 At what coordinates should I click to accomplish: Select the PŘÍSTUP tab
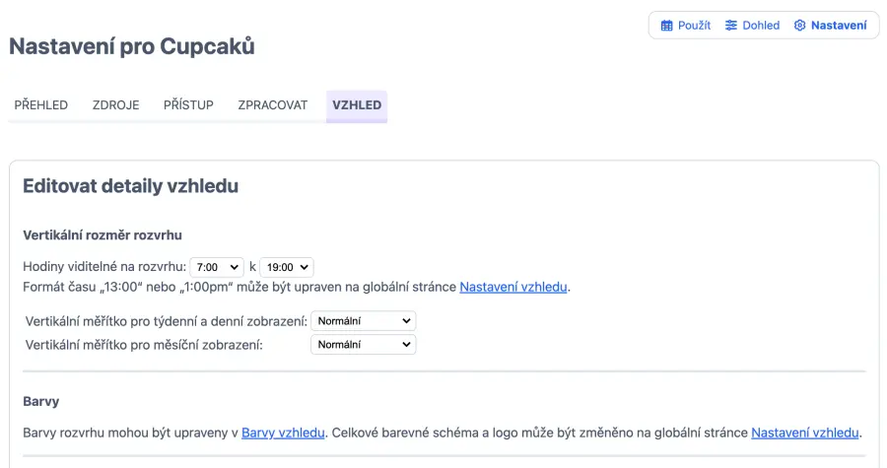(x=188, y=105)
